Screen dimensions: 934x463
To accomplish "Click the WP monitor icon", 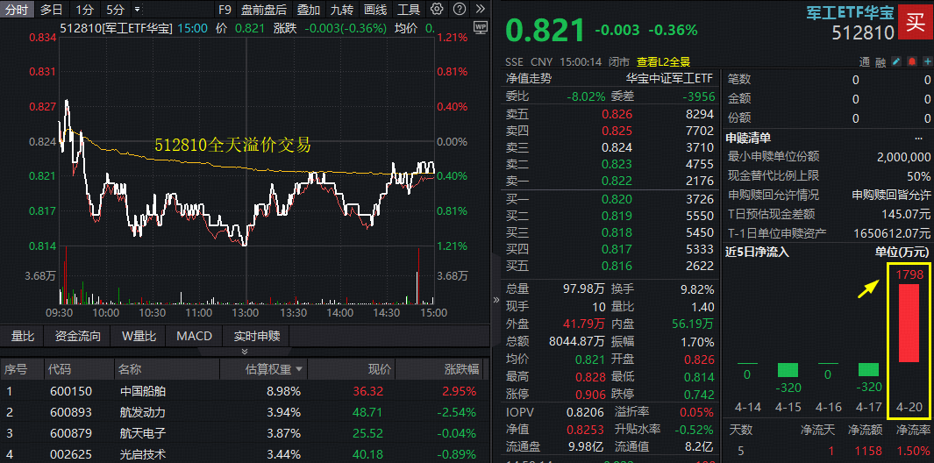I will point(480,27).
